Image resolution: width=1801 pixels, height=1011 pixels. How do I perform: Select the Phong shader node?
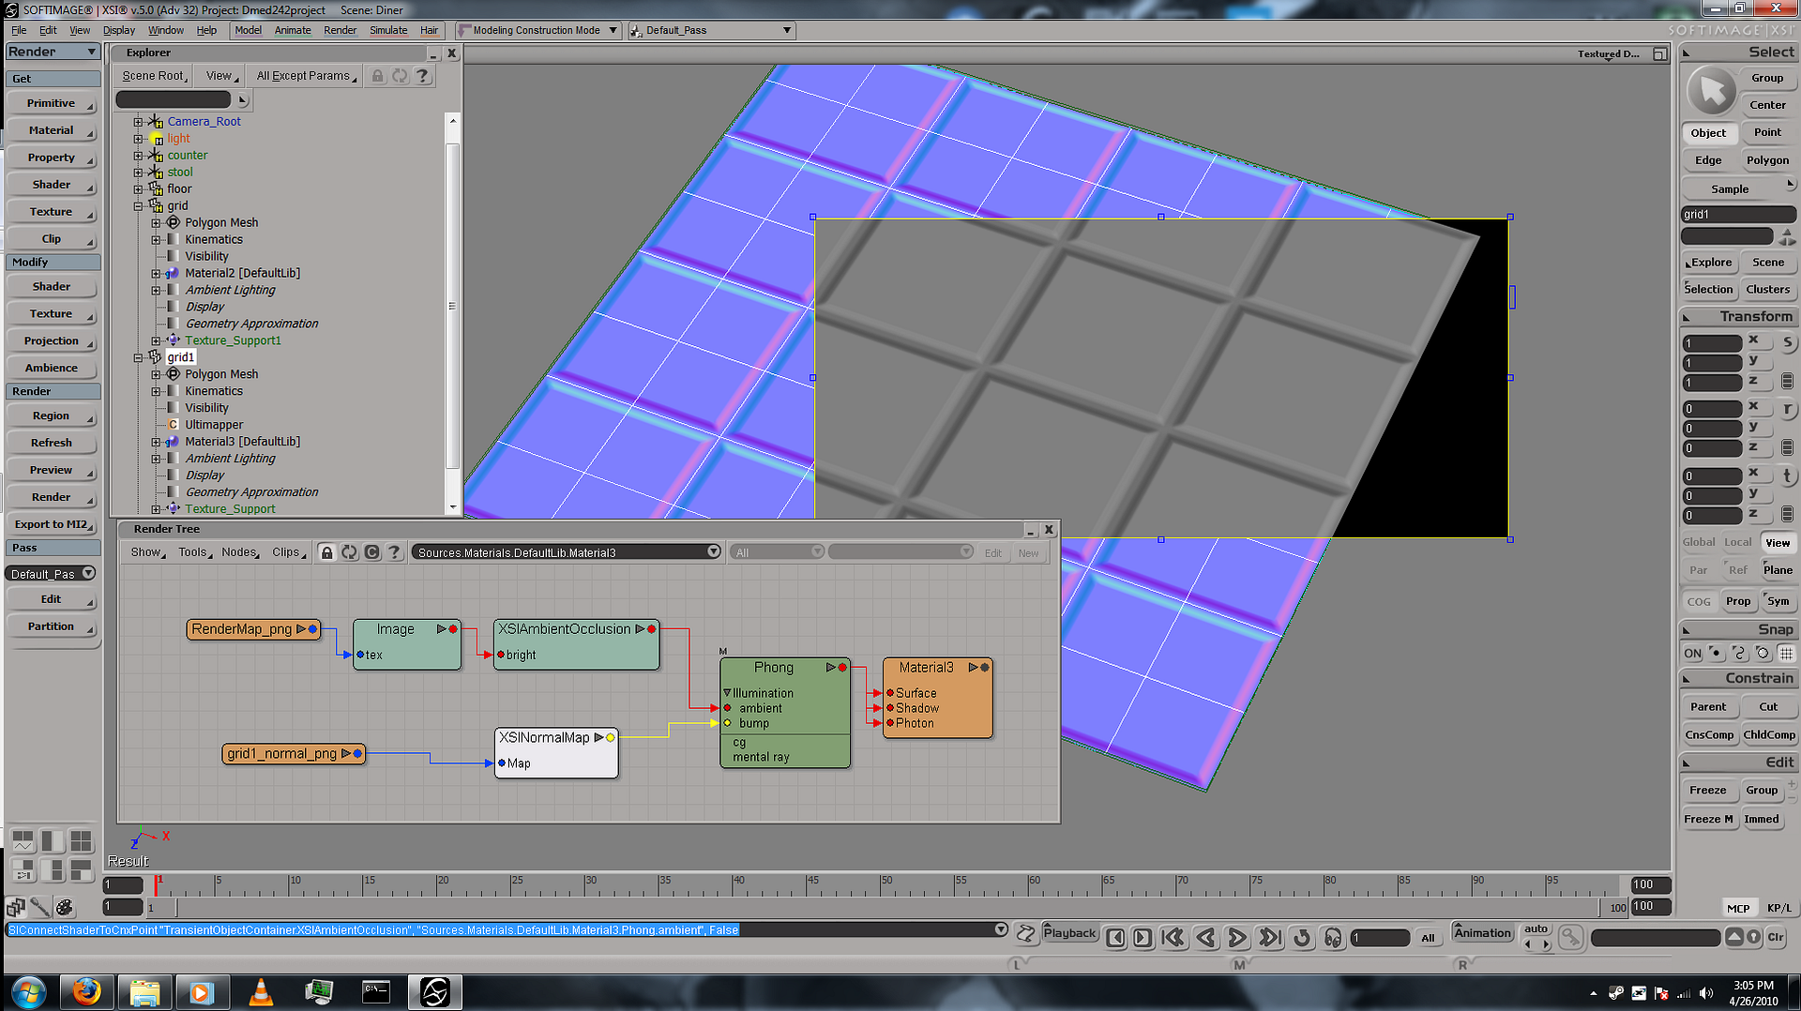pyautogui.click(x=785, y=713)
